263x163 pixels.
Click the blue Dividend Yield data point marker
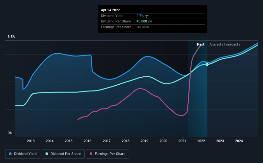207,63
